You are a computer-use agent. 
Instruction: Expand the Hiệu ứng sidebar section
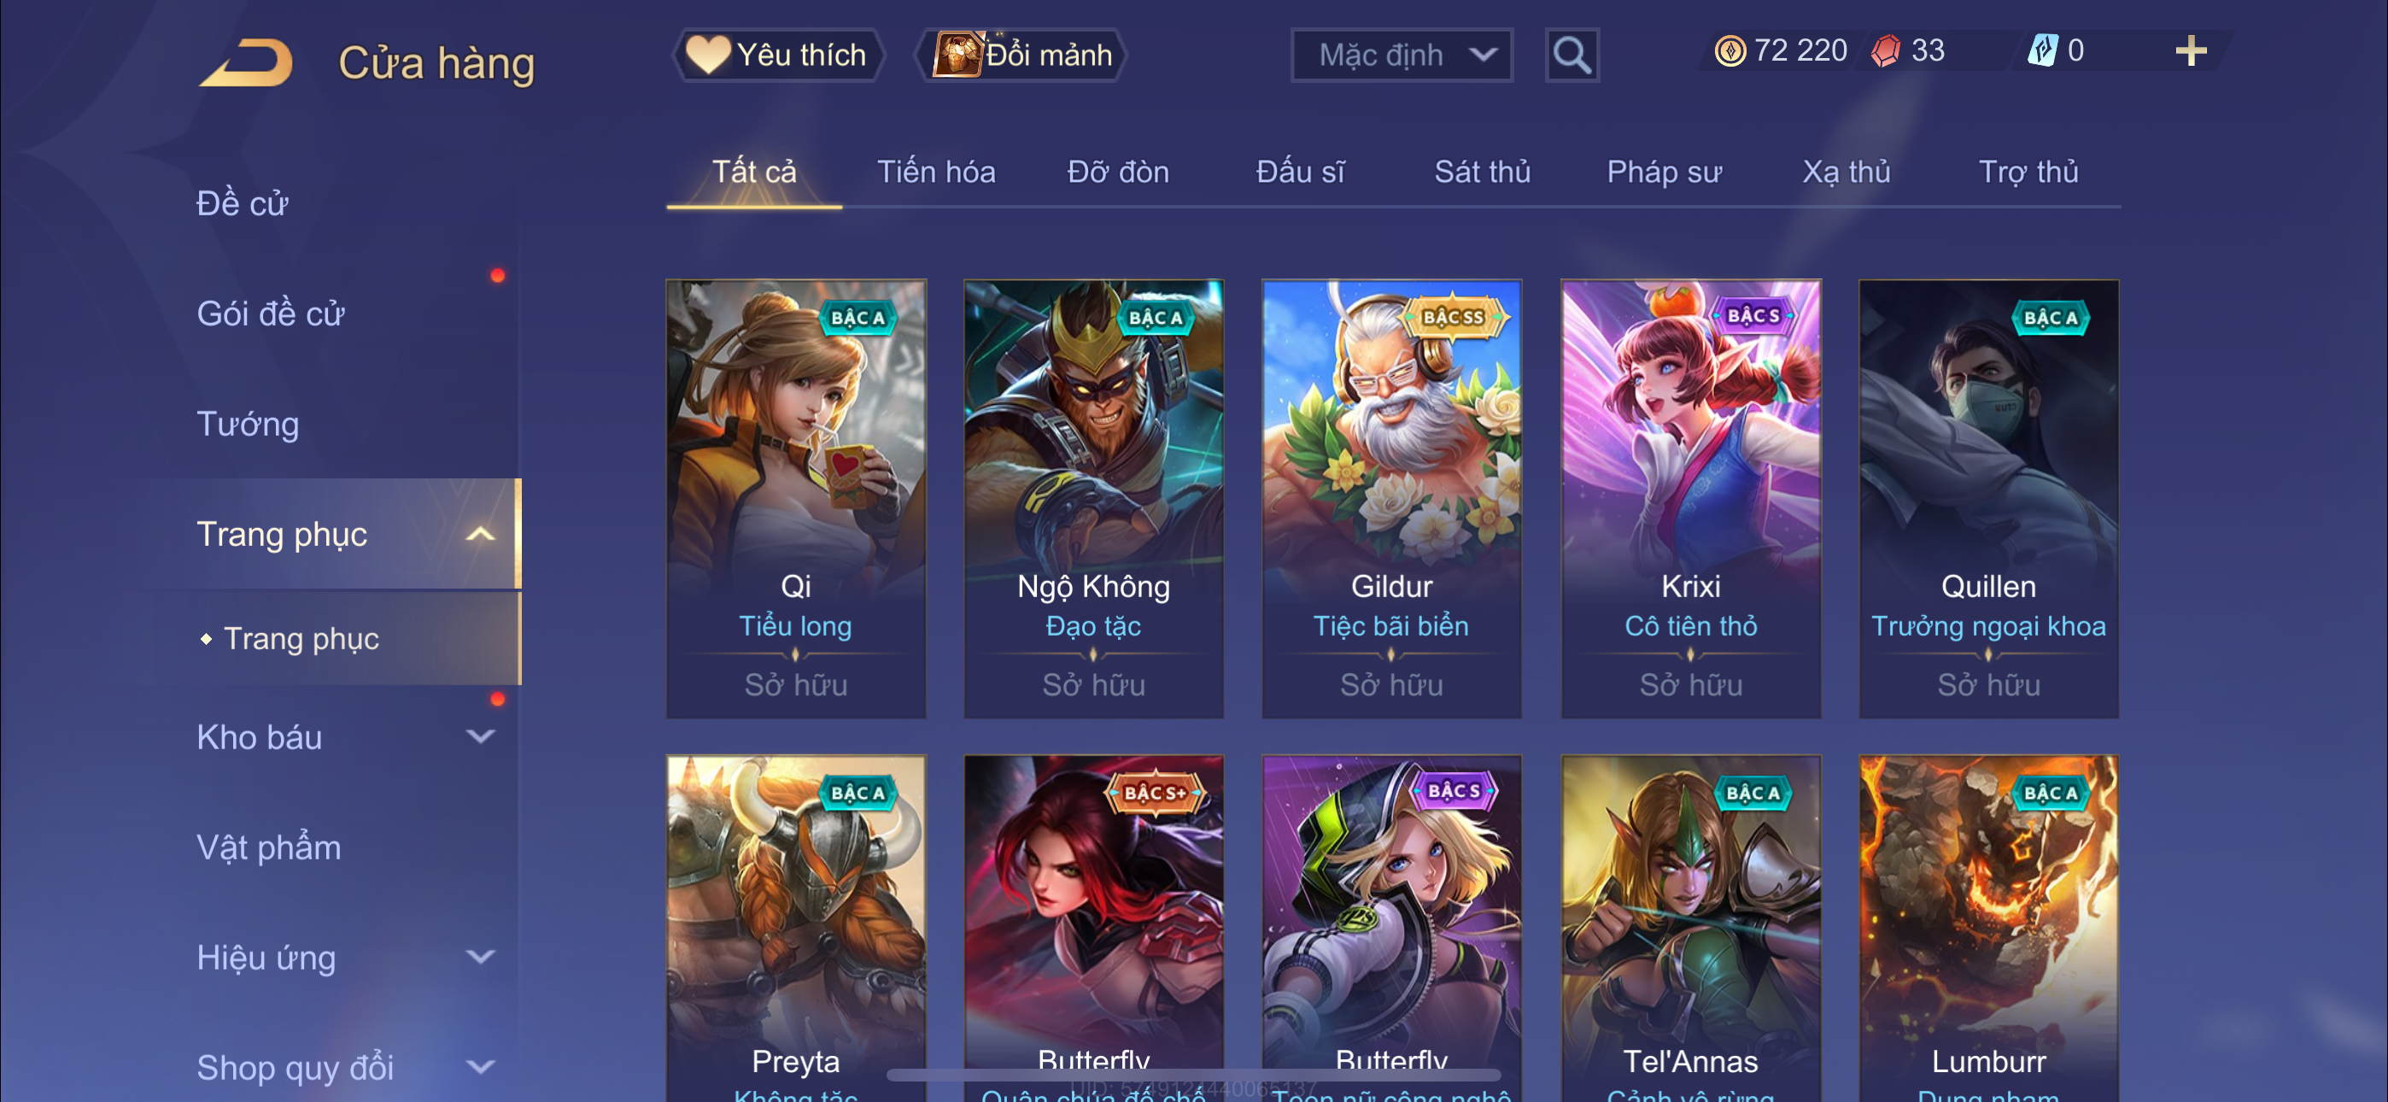tap(480, 958)
